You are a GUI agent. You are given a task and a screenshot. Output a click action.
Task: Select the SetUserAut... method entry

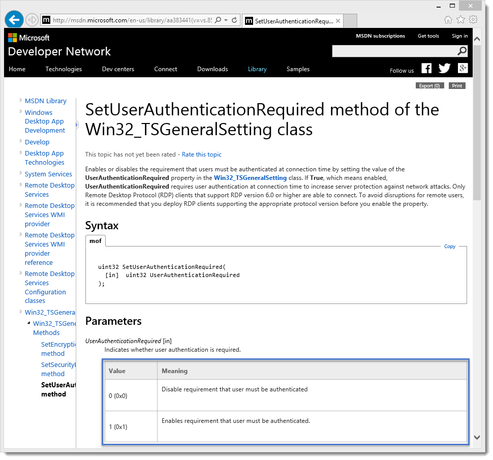[58, 389]
